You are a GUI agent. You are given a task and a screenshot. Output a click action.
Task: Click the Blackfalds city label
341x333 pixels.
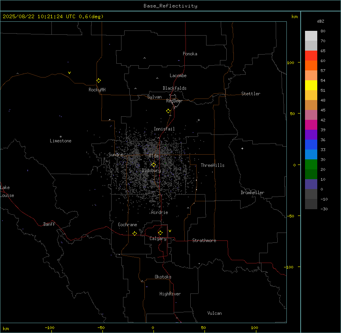click(x=174, y=88)
